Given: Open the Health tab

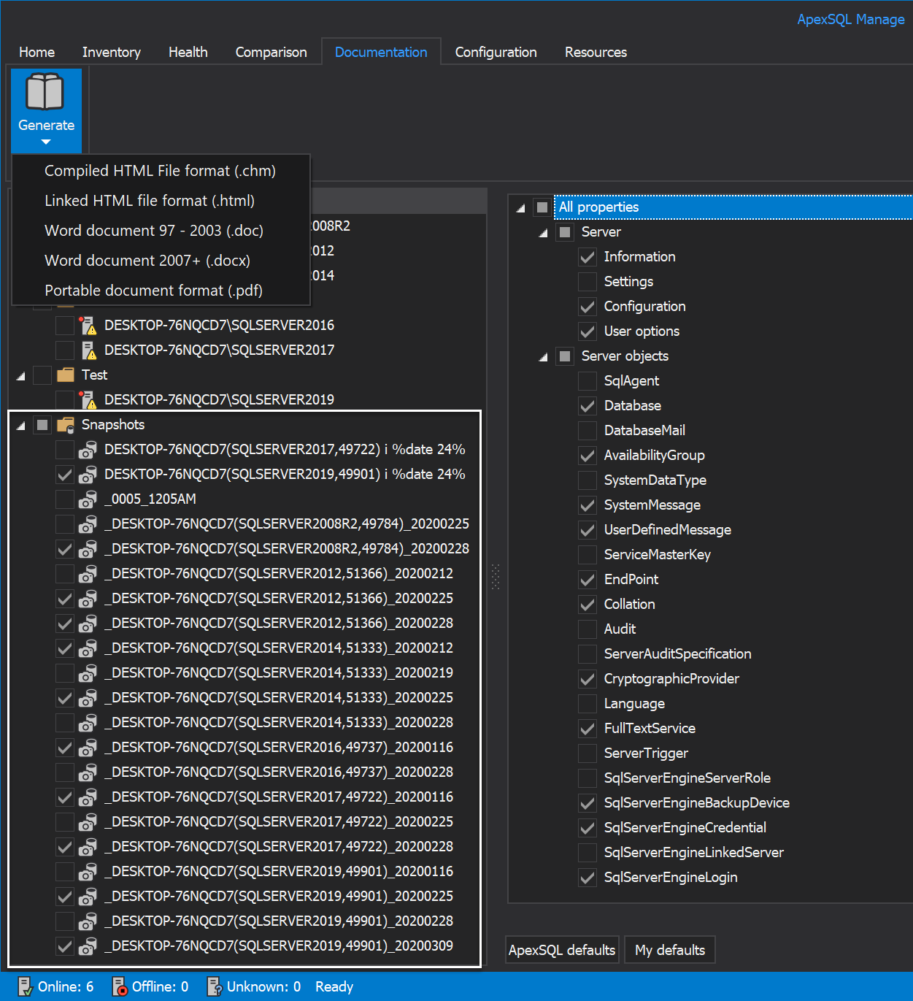Looking at the screenshot, I should 188,52.
